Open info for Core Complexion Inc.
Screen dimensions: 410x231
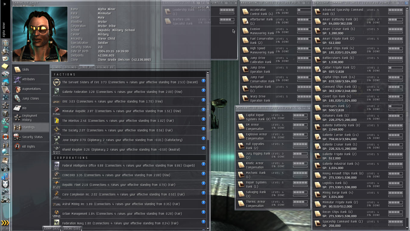point(203,193)
